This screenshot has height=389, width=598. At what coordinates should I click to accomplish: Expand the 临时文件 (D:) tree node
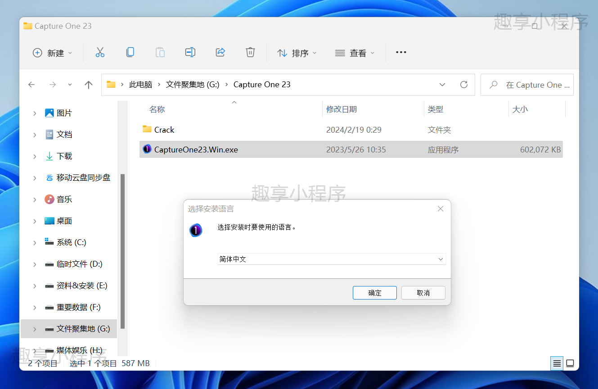click(x=35, y=264)
